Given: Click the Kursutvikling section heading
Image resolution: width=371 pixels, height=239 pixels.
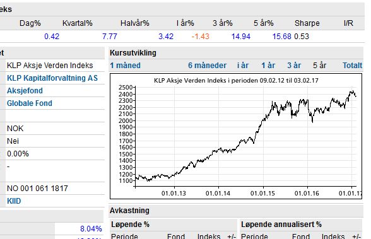Looking at the screenshot, I should tap(133, 53).
